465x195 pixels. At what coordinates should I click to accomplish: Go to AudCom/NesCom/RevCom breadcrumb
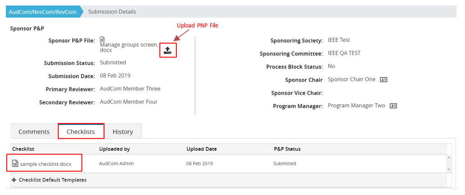pos(43,12)
